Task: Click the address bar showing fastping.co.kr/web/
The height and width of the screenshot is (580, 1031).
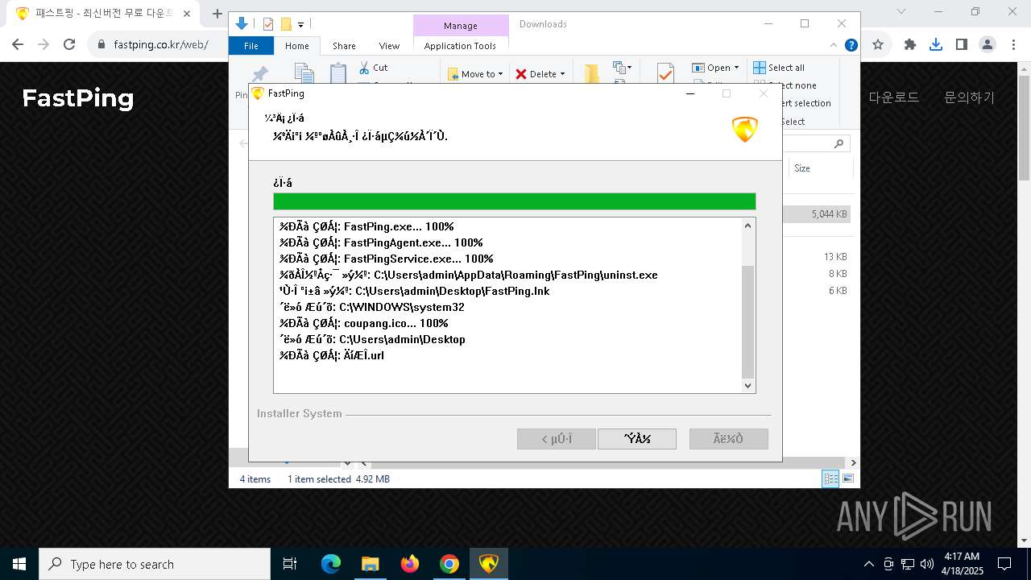Action: [x=161, y=44]
